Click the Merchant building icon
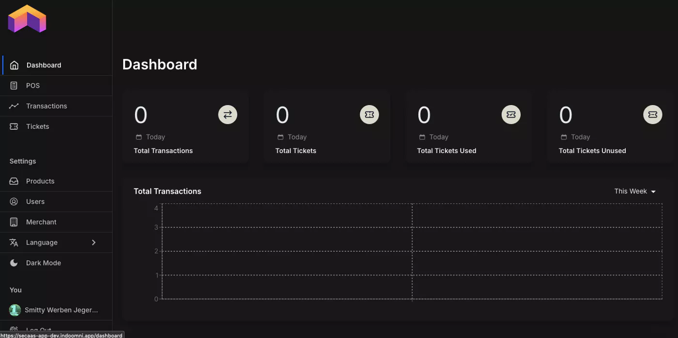The width and height of the screenshot is (678, 338). (14, 222)
